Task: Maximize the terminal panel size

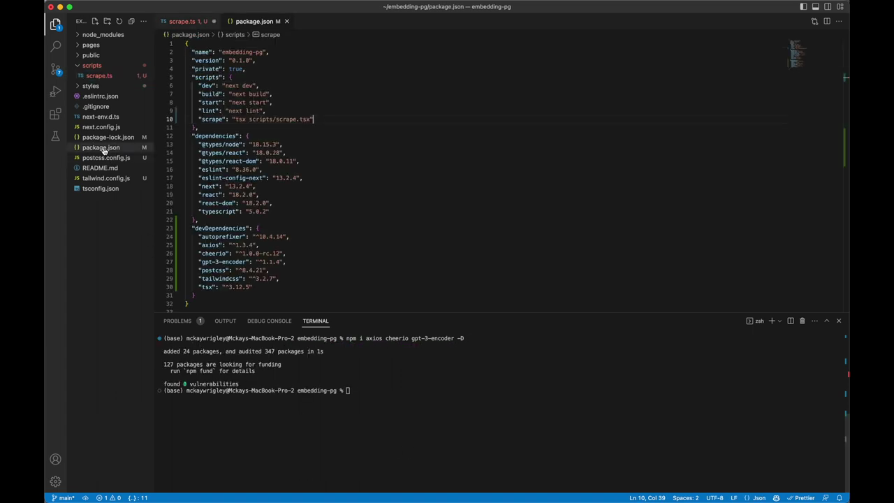Action: (827, 321)
